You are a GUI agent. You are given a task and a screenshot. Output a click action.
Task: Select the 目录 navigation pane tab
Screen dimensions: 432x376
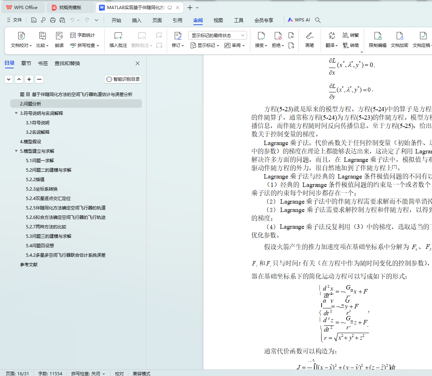[x=9, y=63]
